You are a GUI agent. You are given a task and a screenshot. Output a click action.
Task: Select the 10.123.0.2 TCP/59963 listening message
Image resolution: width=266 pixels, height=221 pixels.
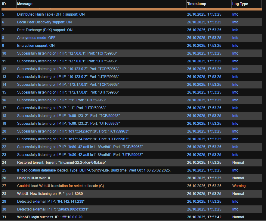(68, 69)
